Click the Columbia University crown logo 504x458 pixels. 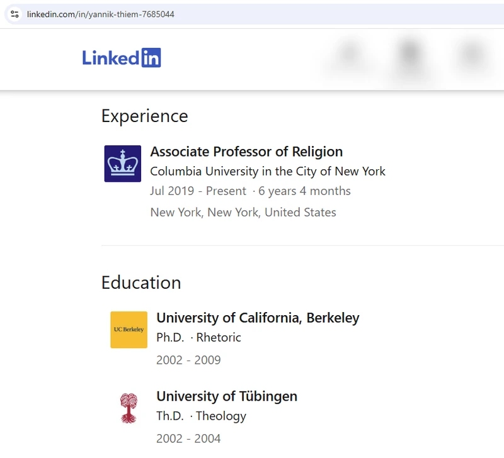(x=122, y=164)
